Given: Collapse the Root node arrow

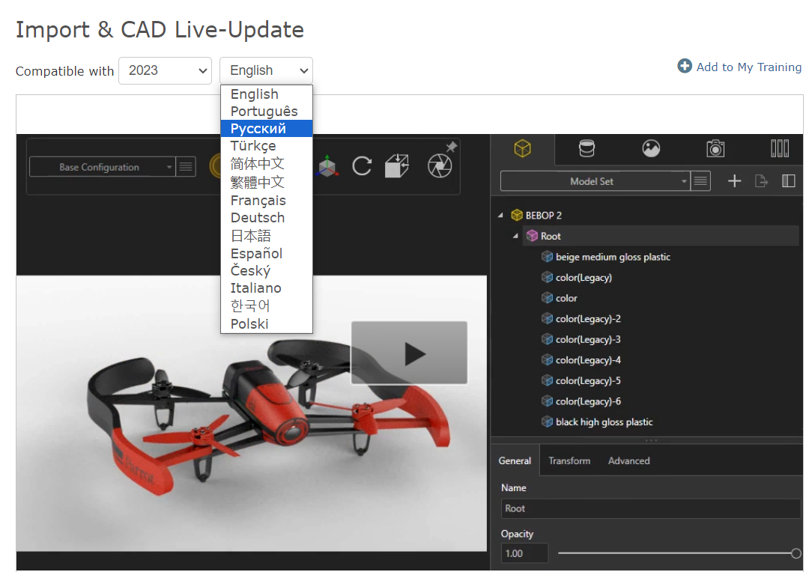Looking at the screenshot, I should (515, 237).
